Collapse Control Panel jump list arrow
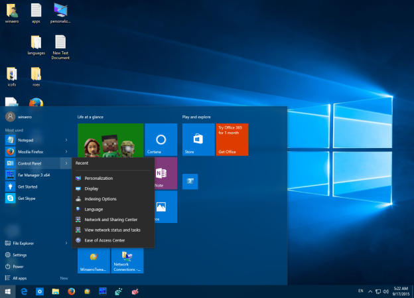The width and height of the screenshot is (414, 298). (x=66, y=163)
